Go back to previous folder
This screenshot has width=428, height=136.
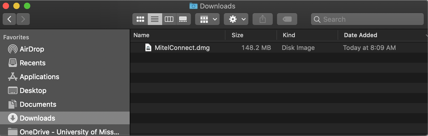(x=10, y=19)
